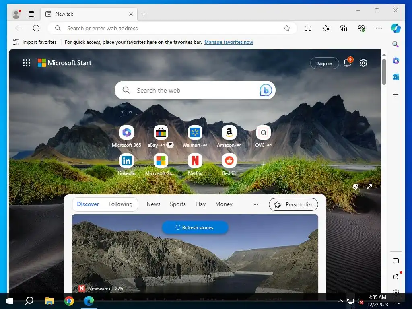This screenshot has height=309, width=412.
Task: Open the LinkedIn quick link
Action: (x=126, y=165)
